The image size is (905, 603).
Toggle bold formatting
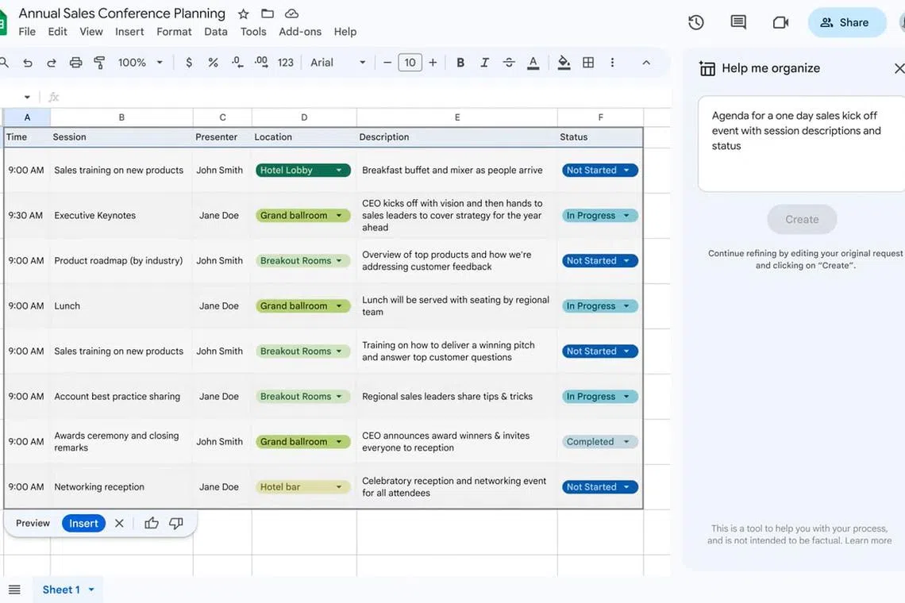point(460,63)
